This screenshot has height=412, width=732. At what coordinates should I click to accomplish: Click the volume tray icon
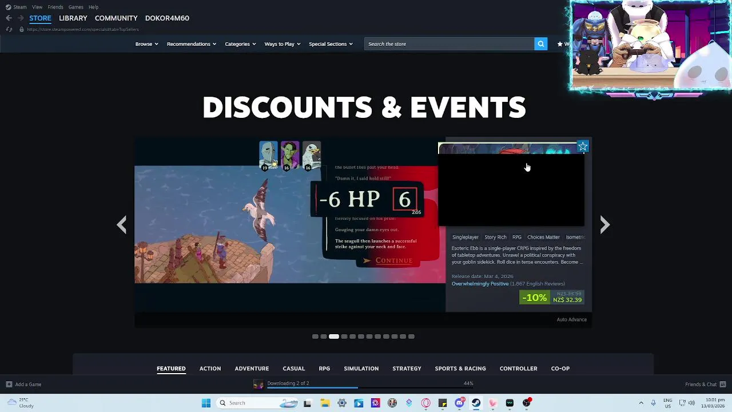(x=691, y=403)
